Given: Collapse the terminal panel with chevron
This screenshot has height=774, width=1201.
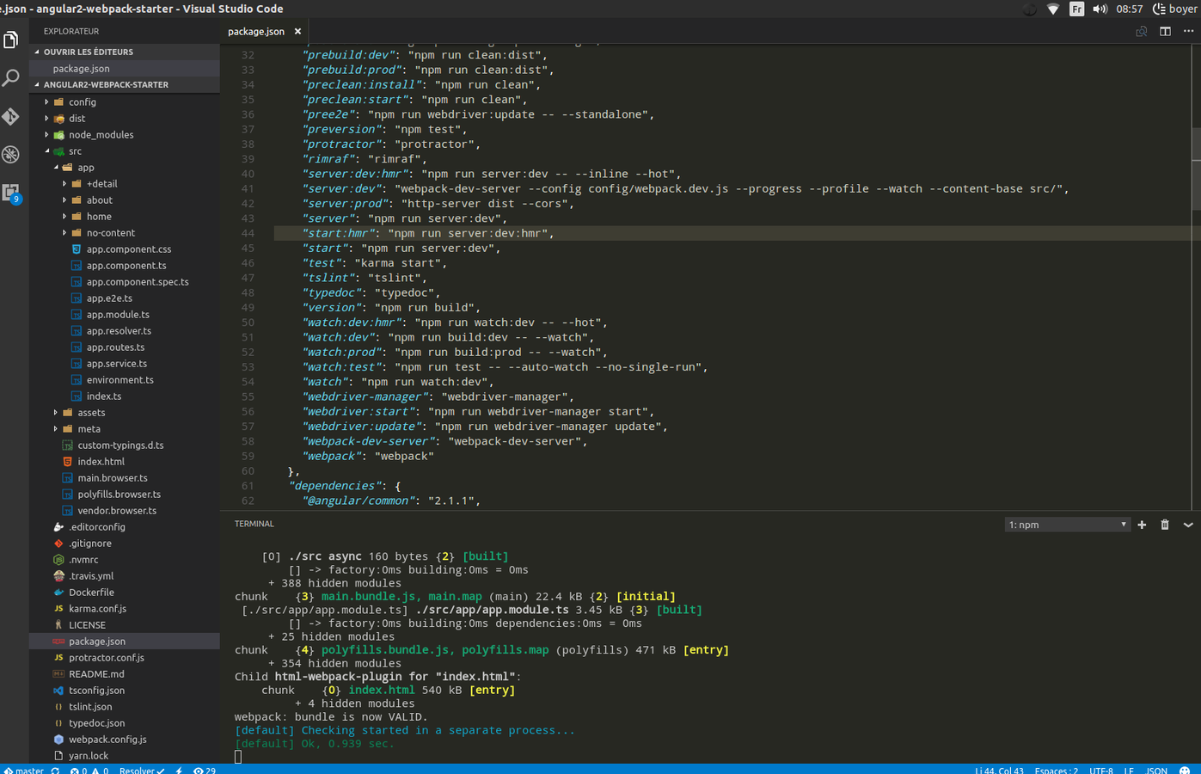Looking at the screenshot, I should pos(1188,525).
